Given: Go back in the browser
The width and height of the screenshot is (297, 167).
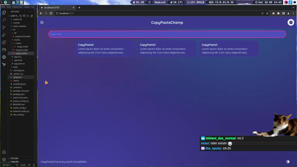Looking at the screenshot, I should coord(41,13).
